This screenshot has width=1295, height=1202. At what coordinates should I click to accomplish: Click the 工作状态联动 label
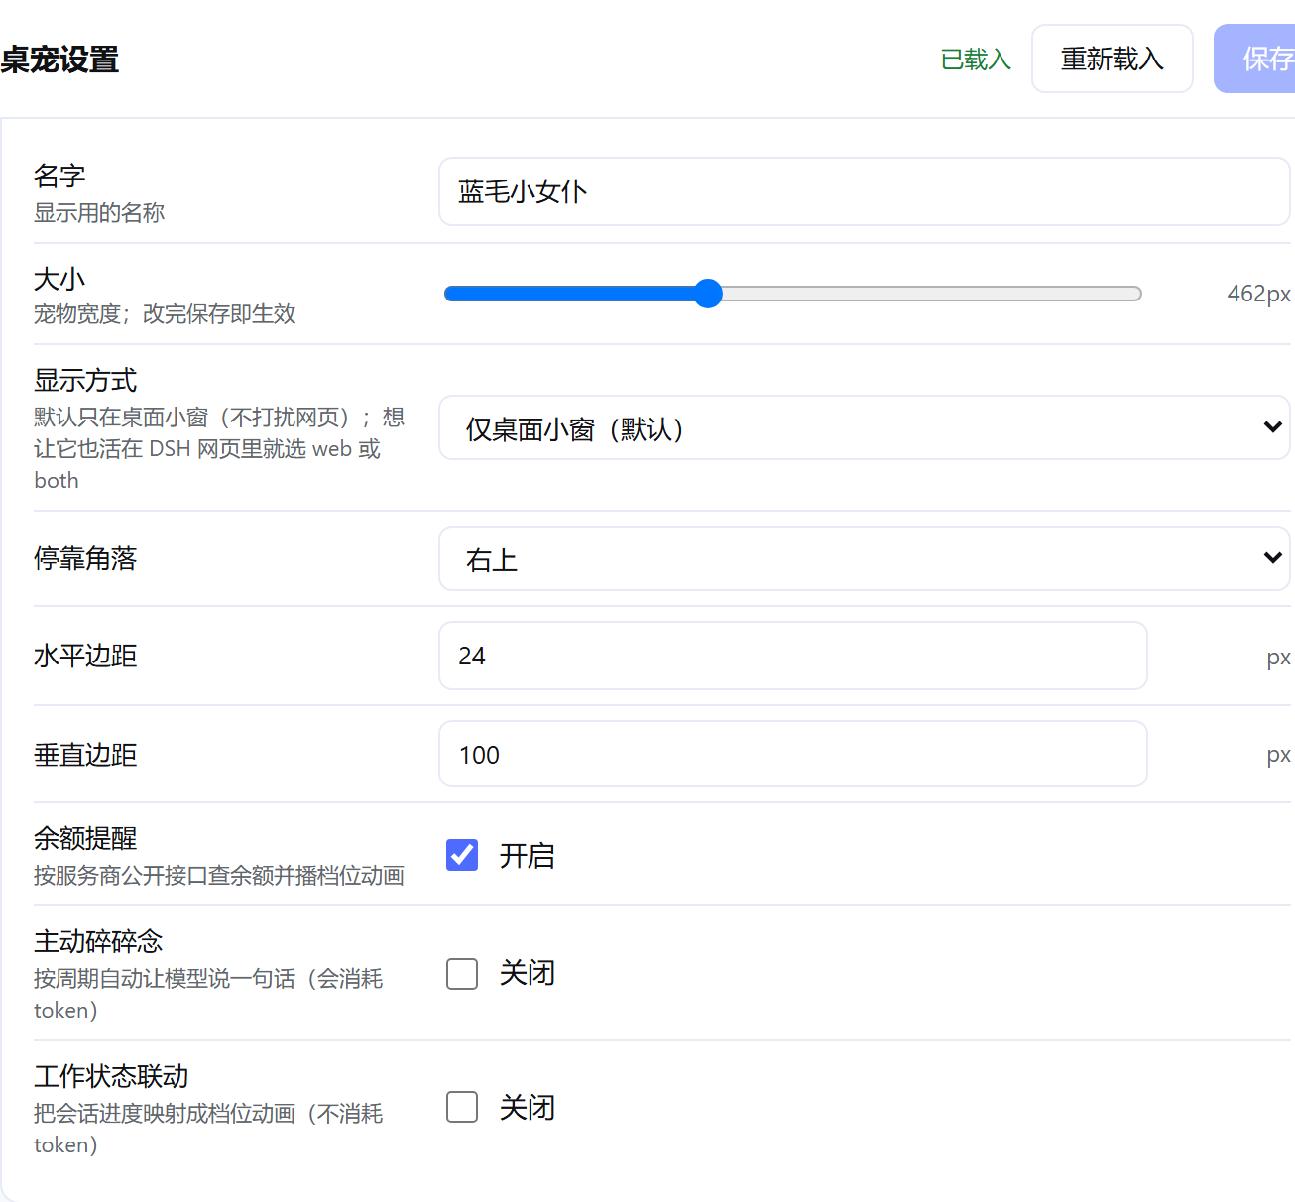point(111,1076)
